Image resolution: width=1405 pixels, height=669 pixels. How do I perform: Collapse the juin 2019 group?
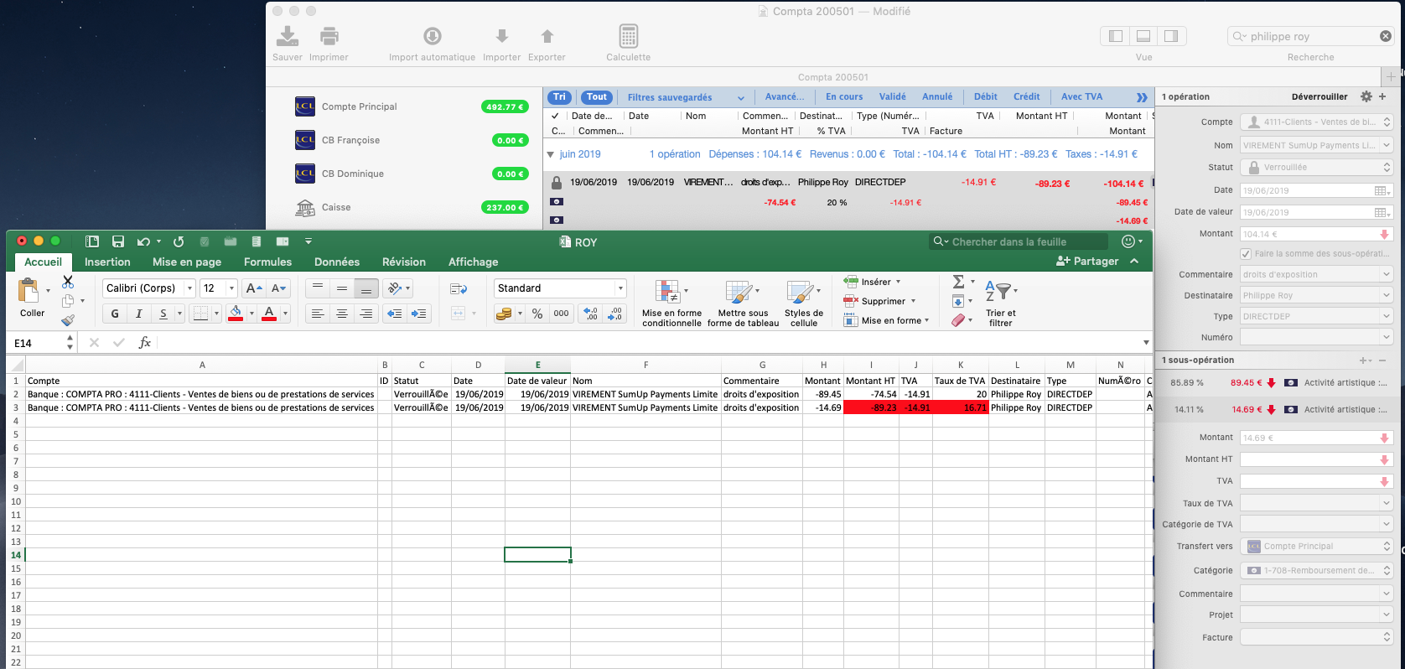(551, 154)
